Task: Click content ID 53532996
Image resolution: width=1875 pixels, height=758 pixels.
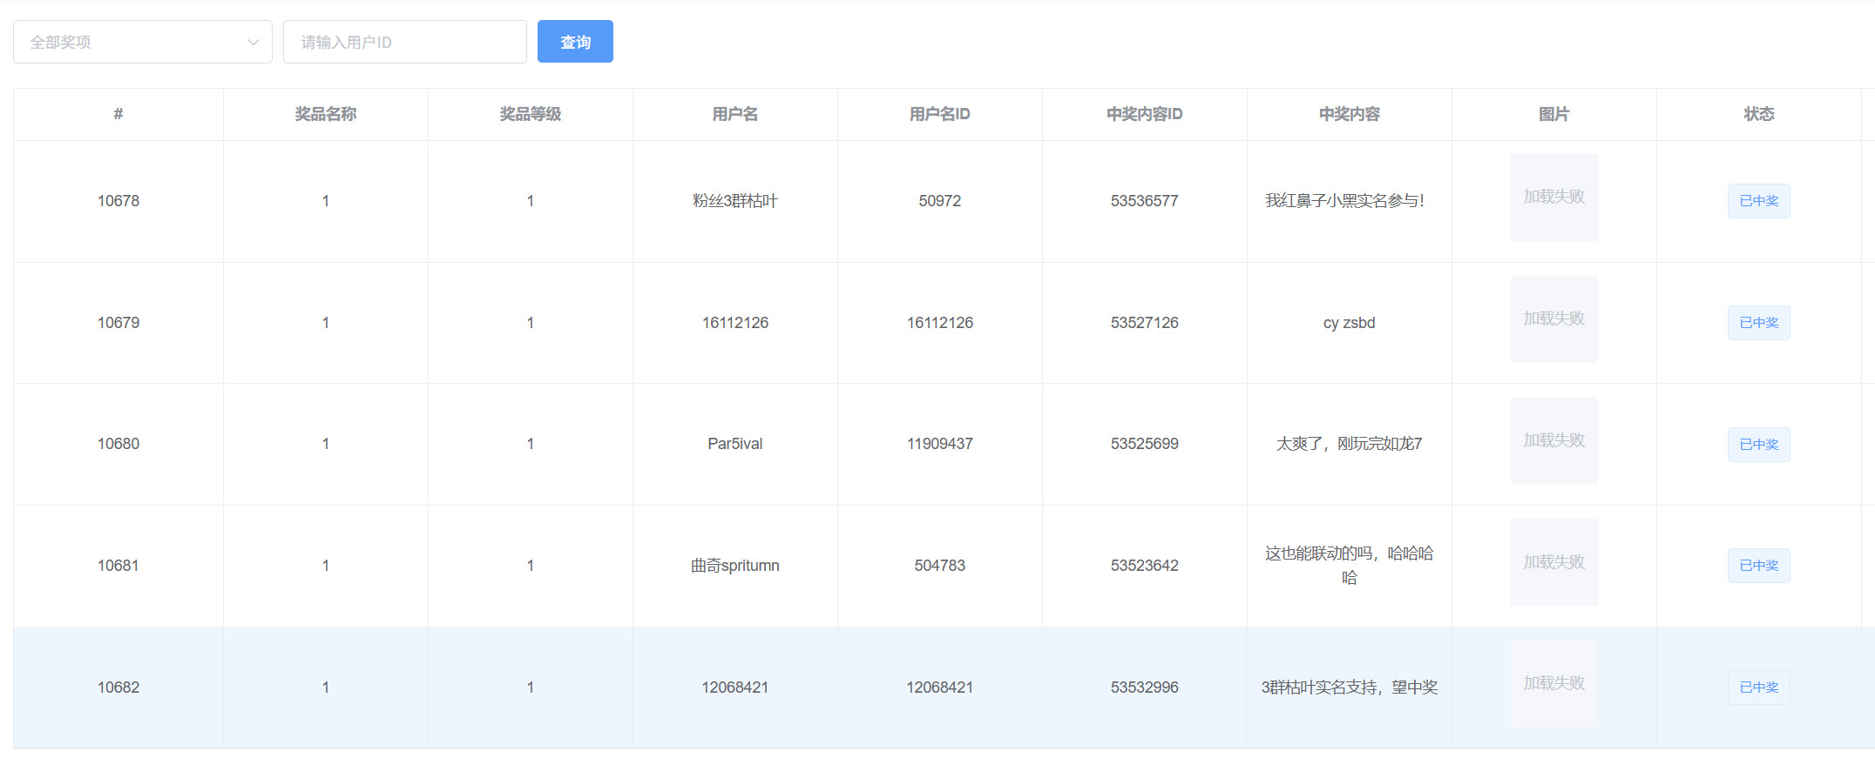Action: pos(1145,688)
